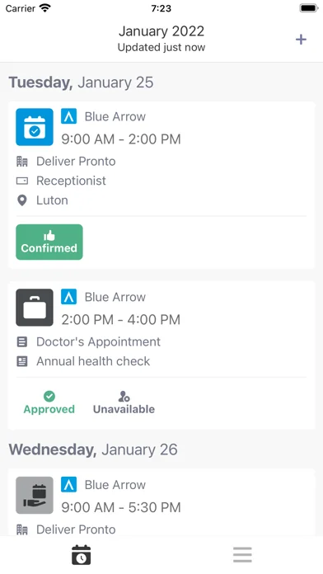
Task: Select the 9:00 AM - 5:30 PM shift
Action: [121, 507]
